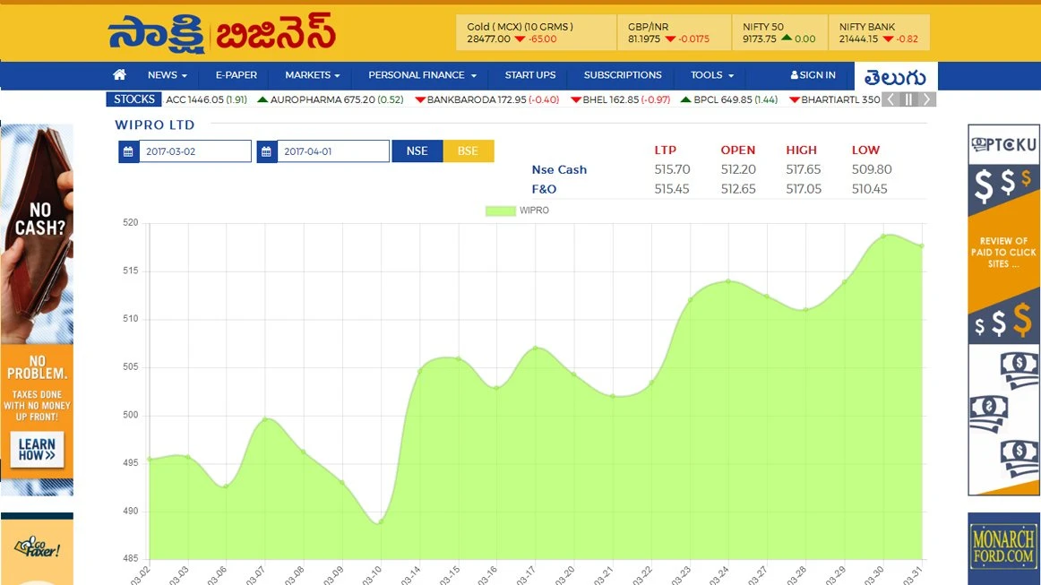Open the Tools dropdown menu
Viewport: 1041px width, 585px height.
tap(712, 75)
